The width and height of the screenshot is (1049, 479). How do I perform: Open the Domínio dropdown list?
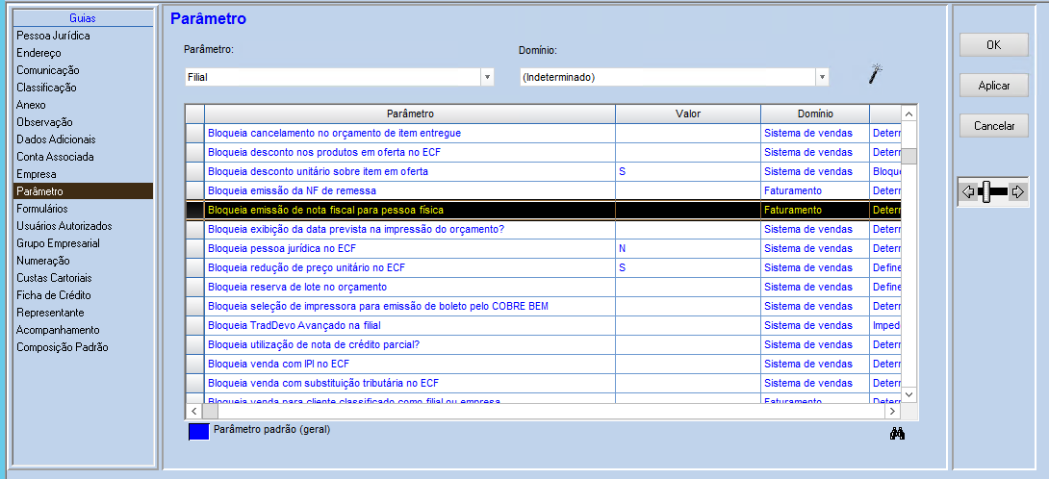pos(821,77)
